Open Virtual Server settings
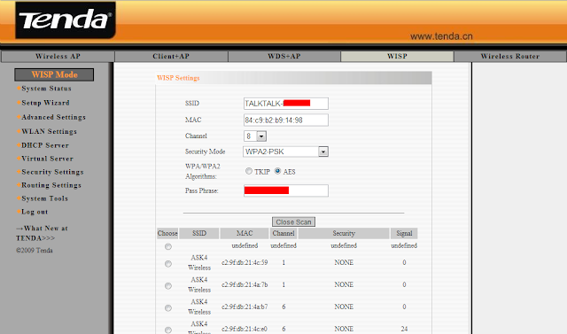 (x=47, y=159)
